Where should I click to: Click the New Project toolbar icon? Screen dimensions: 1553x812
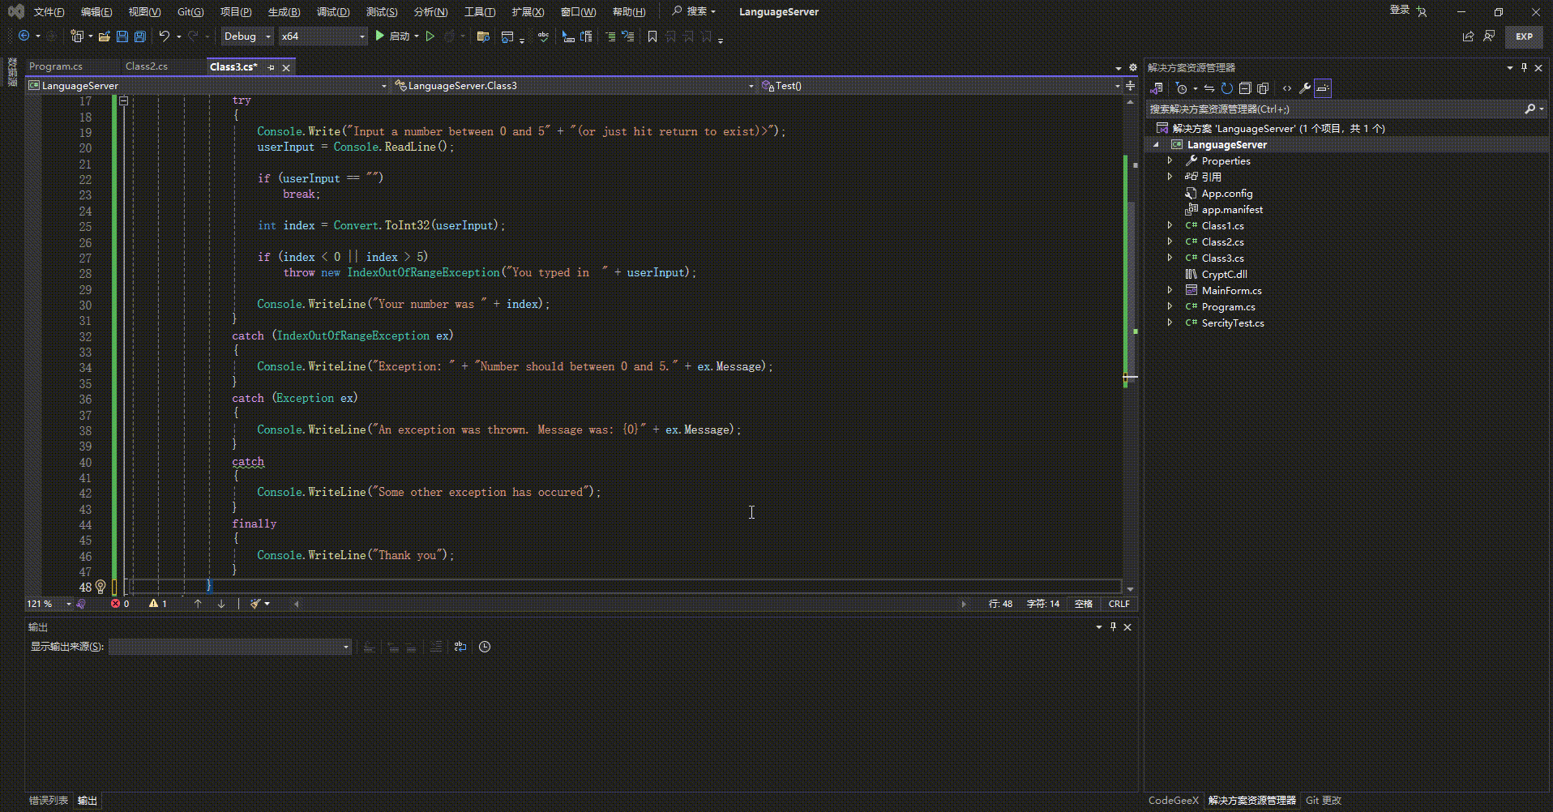click(76, 36)
